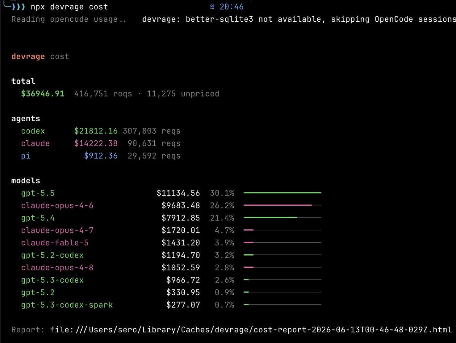
Task: Click the pi cost $912.36
Action: (101, 156)
